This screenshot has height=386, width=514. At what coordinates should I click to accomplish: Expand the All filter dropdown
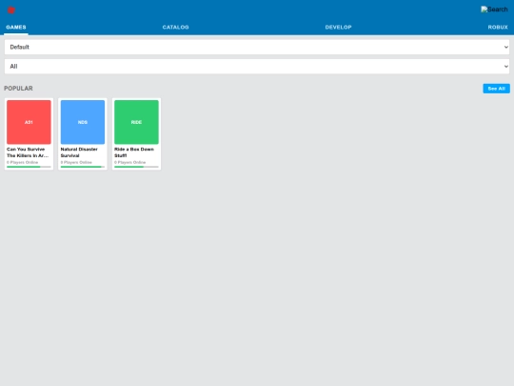click(x=257, y=67)
